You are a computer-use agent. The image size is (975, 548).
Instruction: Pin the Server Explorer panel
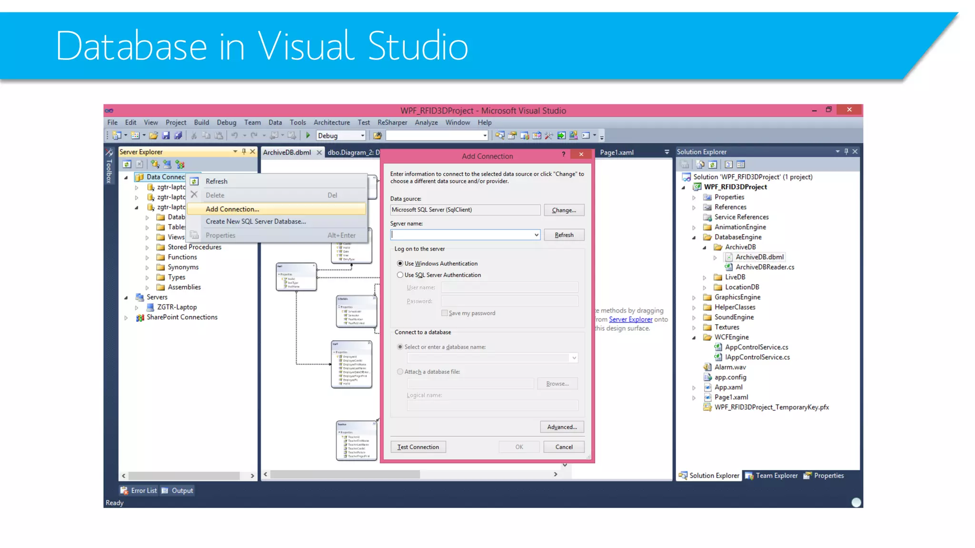pyautogui.click(x=244, y=151)
